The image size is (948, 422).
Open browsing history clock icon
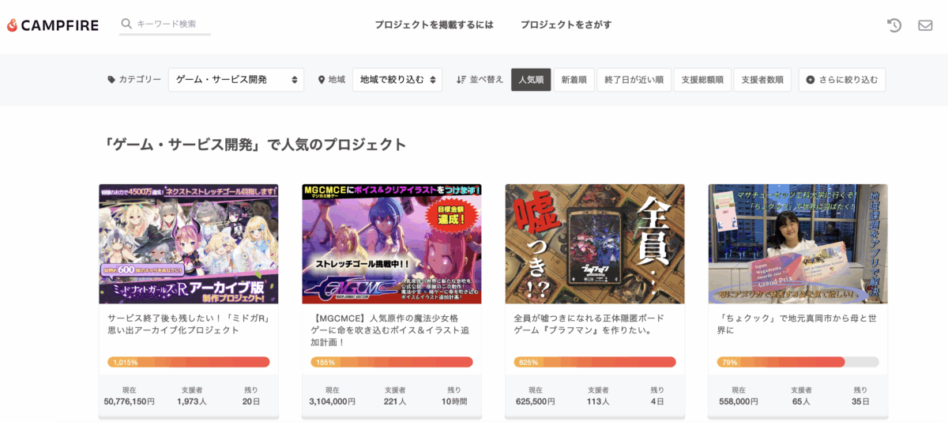pos(894,25)
